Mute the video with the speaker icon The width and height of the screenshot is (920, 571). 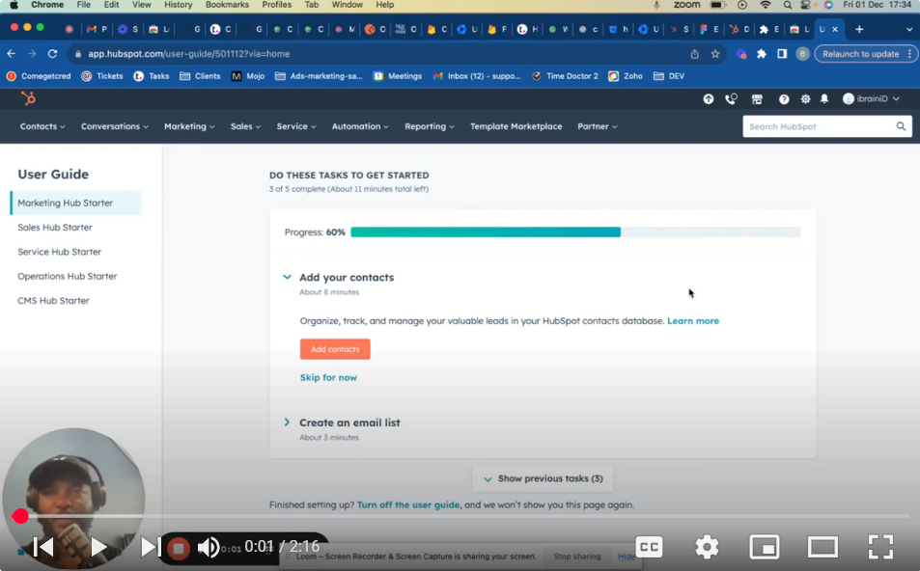click(208, 548)
